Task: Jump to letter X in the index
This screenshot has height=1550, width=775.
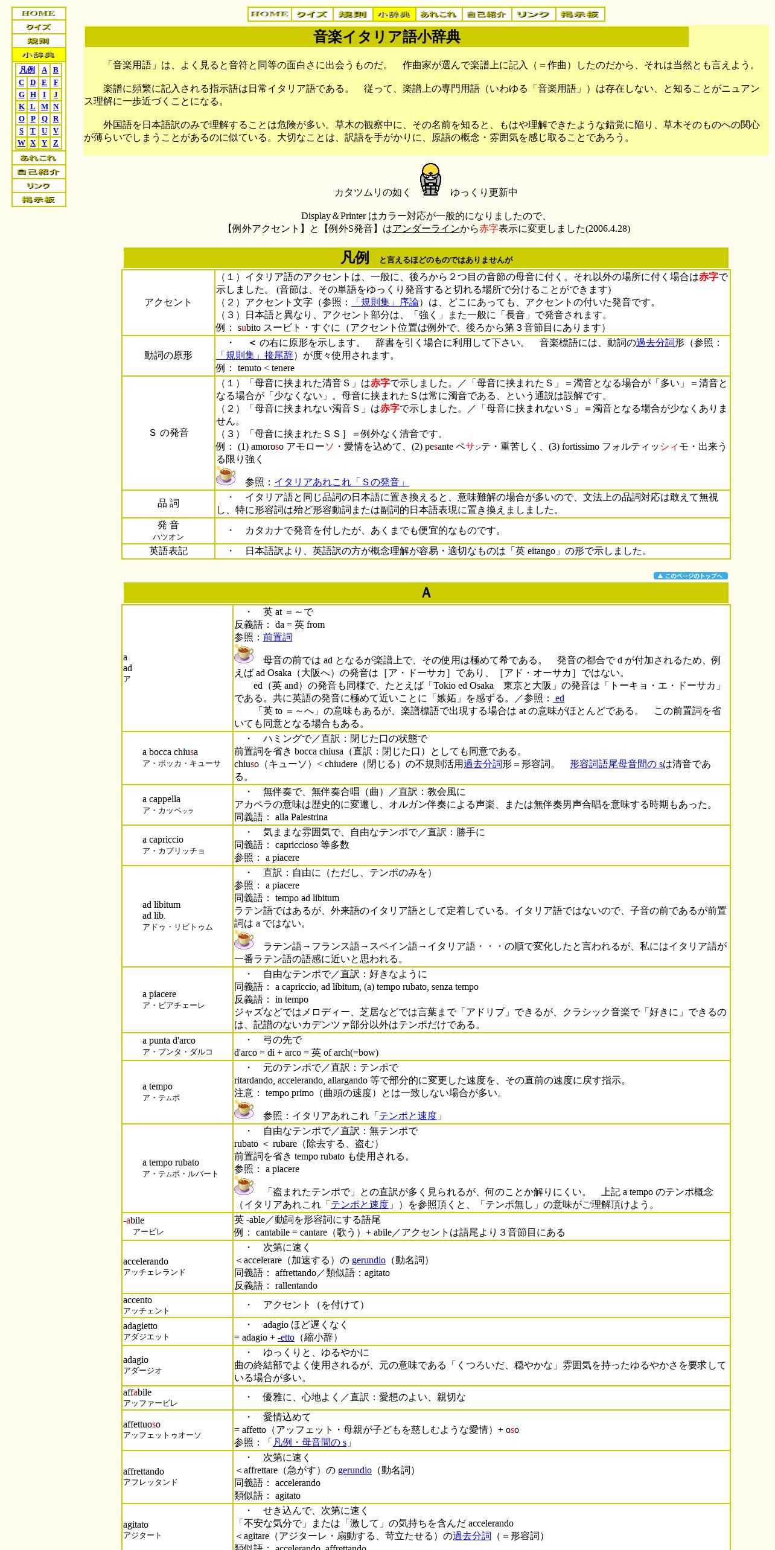Action: [33, 143]
